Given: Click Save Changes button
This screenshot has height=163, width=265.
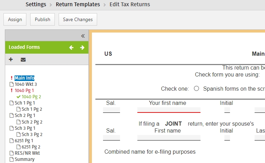Looking at the screenshot, I should [x=78, y=19].
